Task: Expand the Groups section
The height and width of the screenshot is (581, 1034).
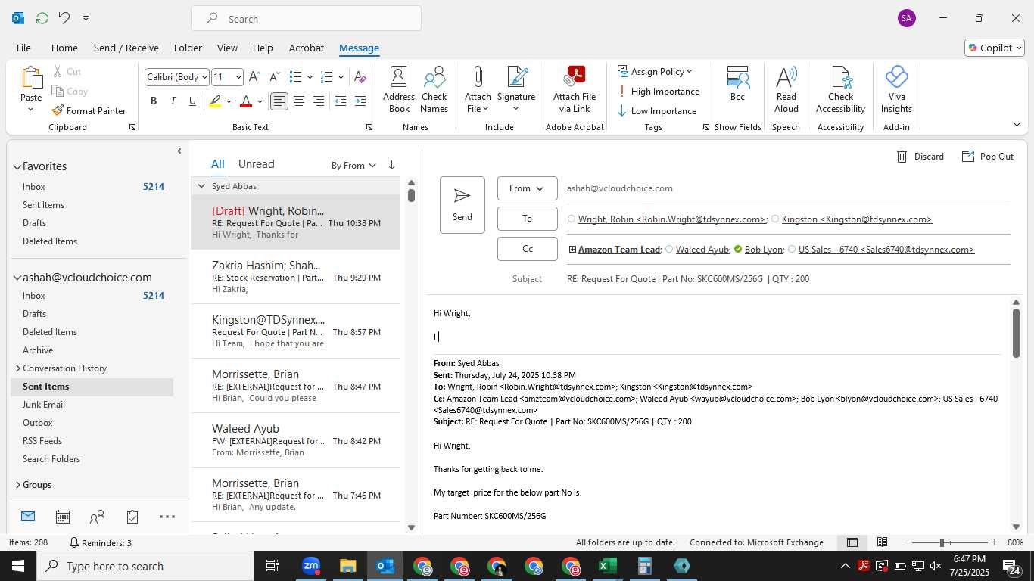Action: click(17, 485)
